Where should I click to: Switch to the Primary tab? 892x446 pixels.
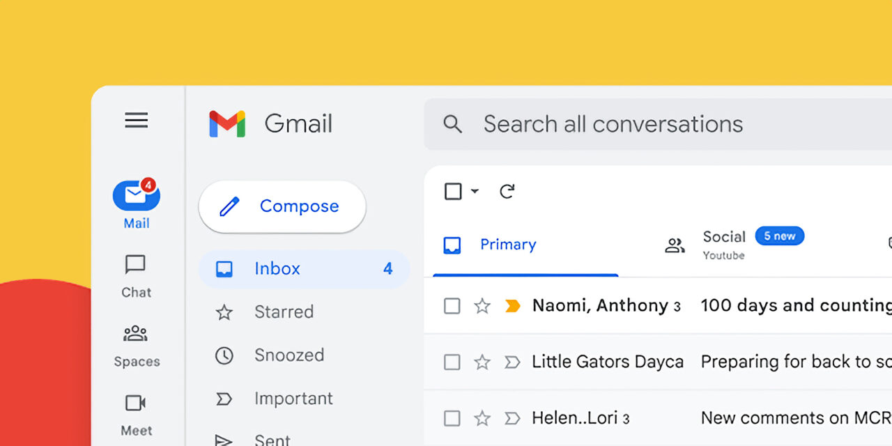508,245
